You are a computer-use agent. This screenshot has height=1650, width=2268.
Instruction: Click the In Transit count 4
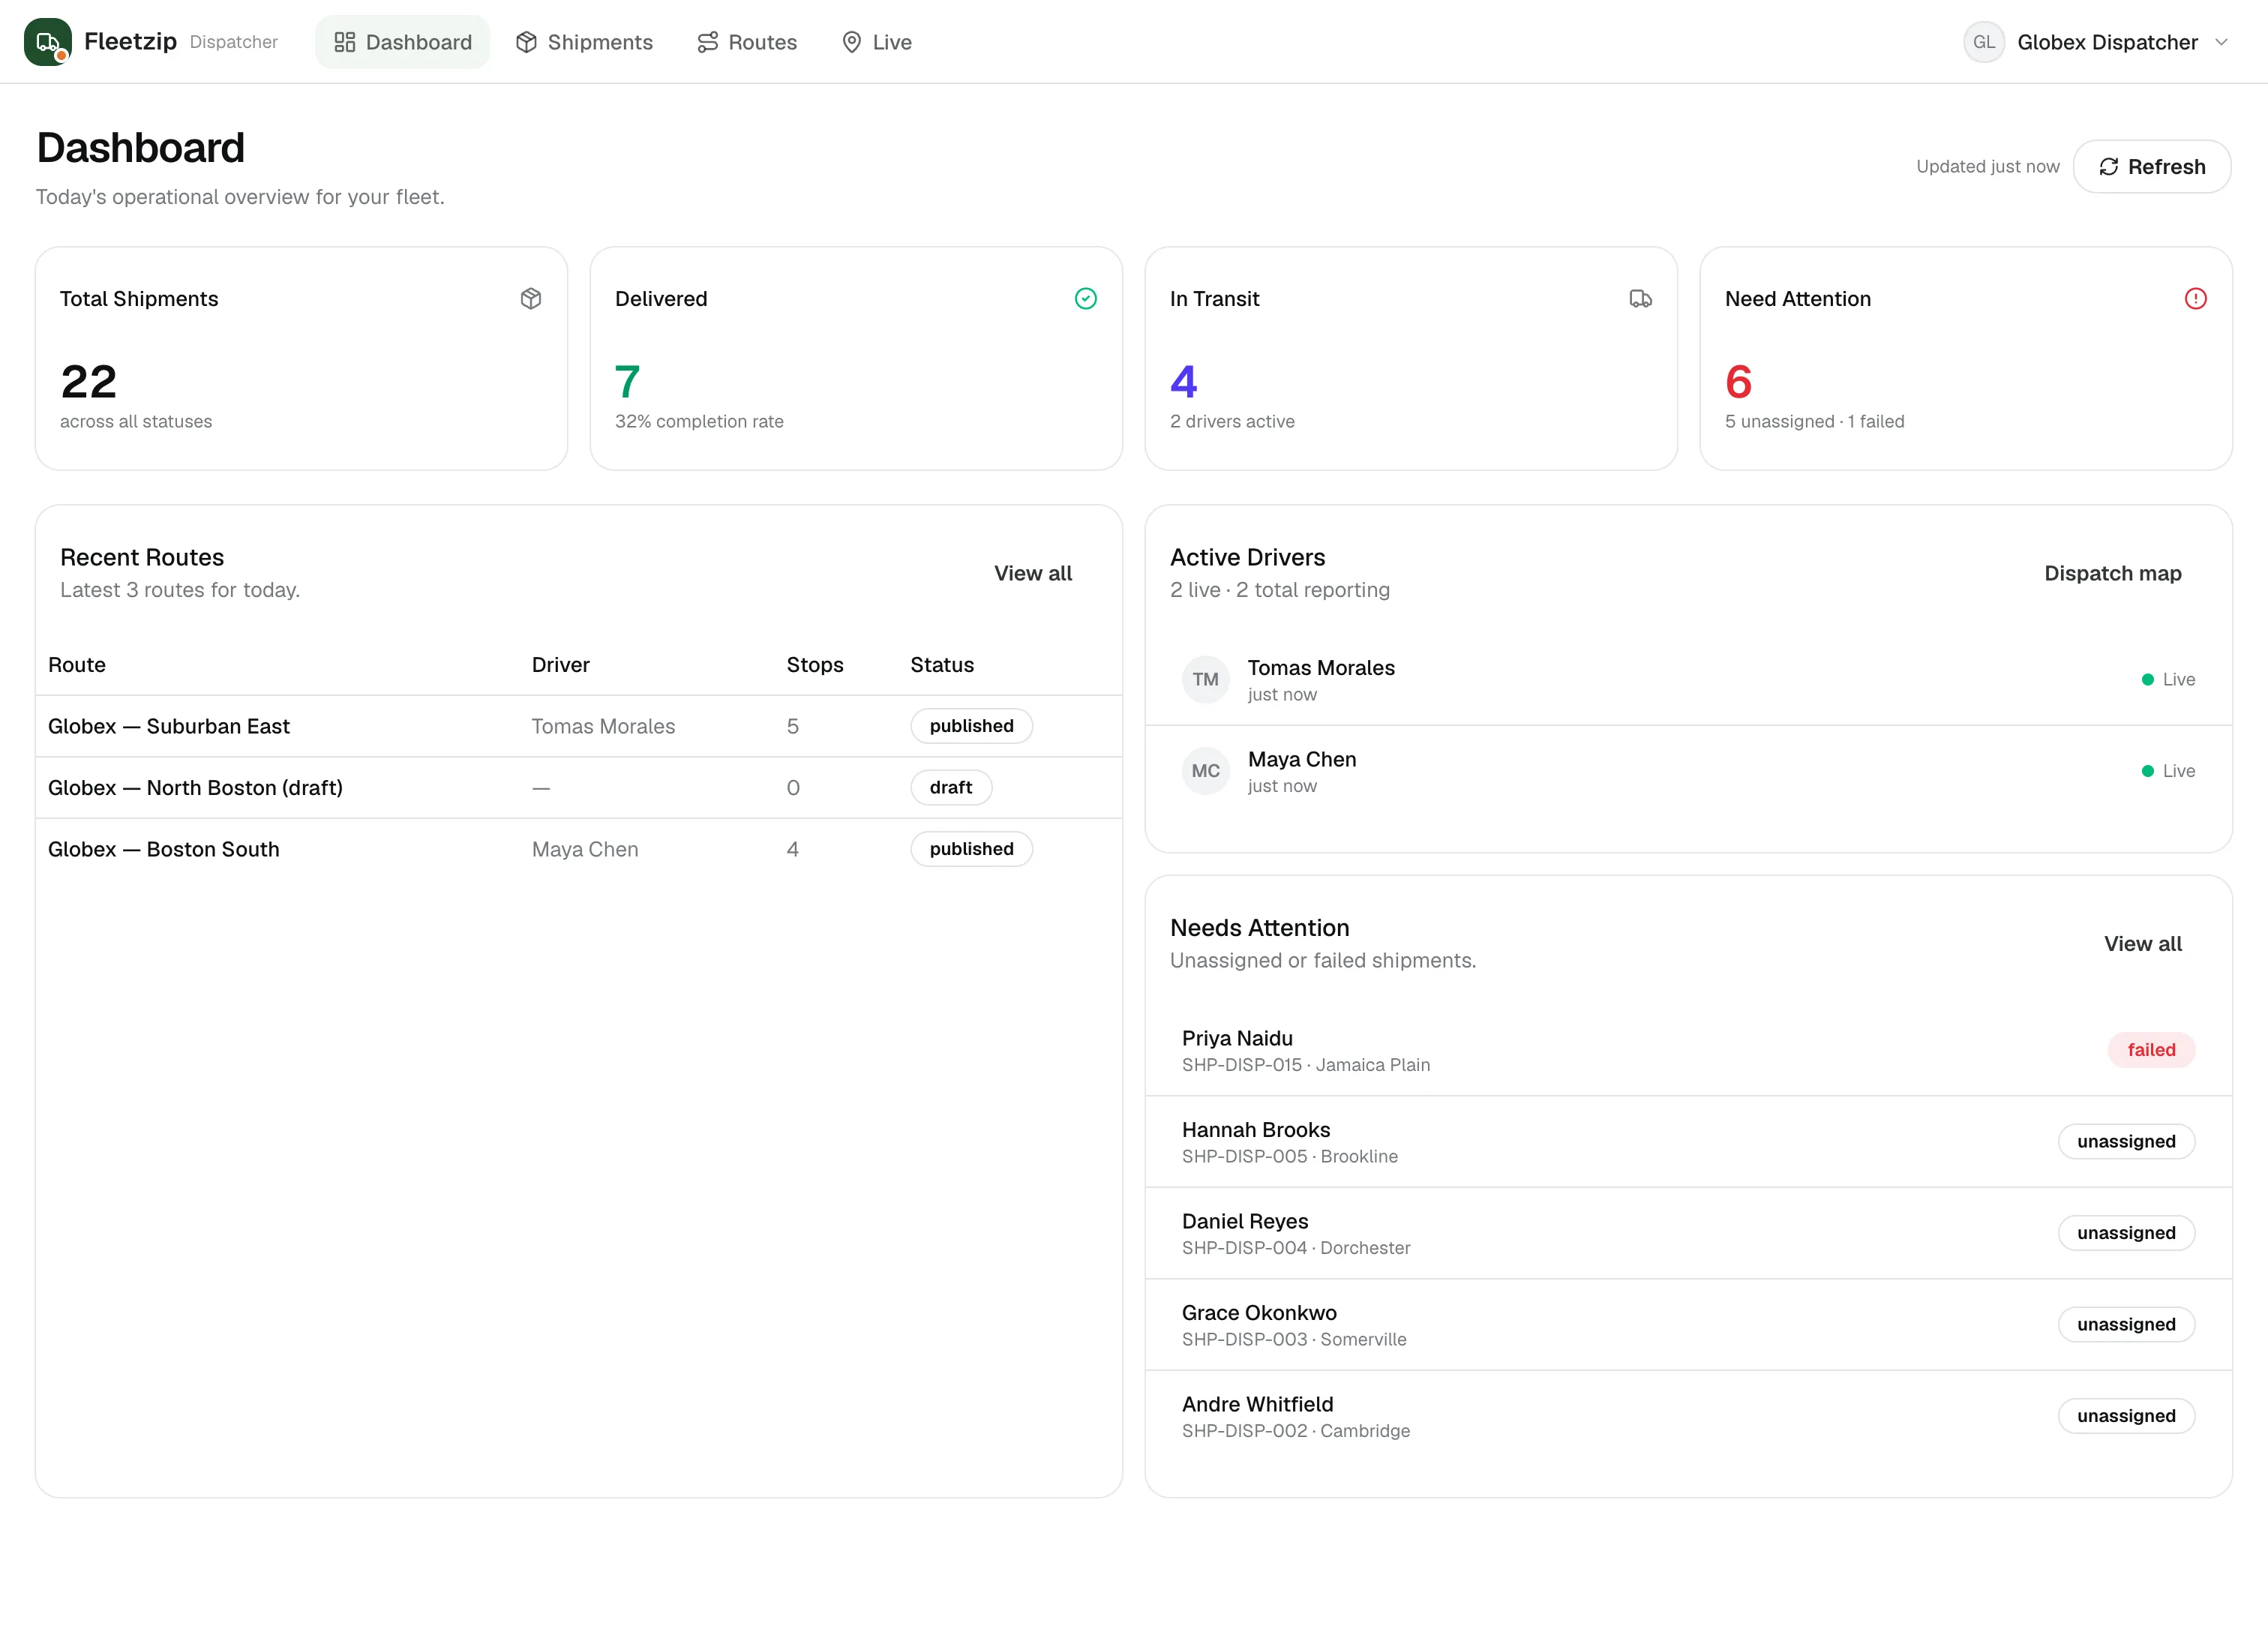[1184, 382]
